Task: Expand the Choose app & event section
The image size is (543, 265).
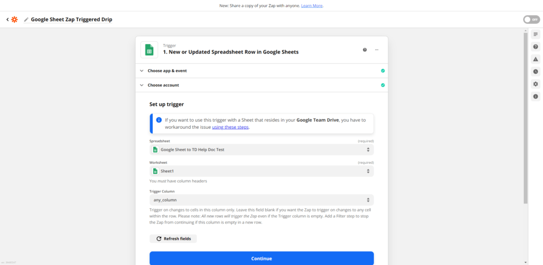Action: pyautogui.click(x=262, y=70)
